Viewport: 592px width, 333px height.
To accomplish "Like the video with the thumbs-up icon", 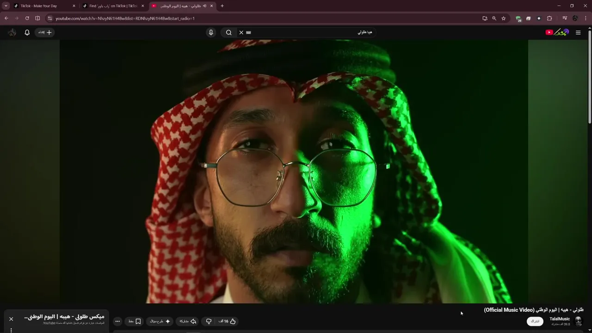I will coord(228,321).
